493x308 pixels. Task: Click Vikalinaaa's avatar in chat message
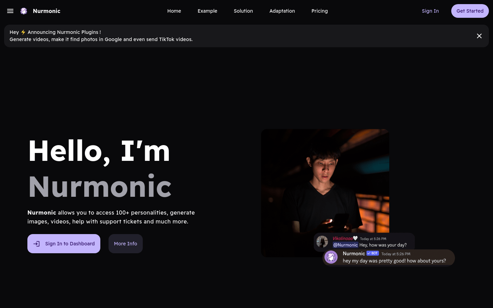tap(322, 242)
